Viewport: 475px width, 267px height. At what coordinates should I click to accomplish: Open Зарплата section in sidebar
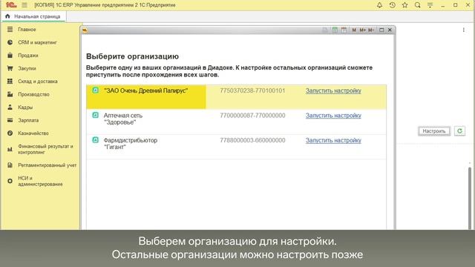point(28,120)
